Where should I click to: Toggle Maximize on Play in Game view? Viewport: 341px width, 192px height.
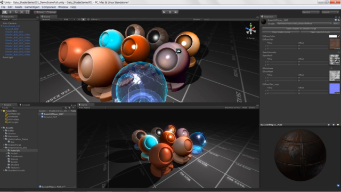point(232,108)
